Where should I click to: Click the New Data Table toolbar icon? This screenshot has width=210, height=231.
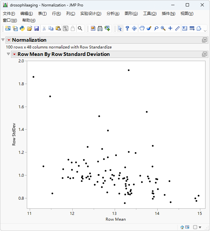click(x=8, y=28)
